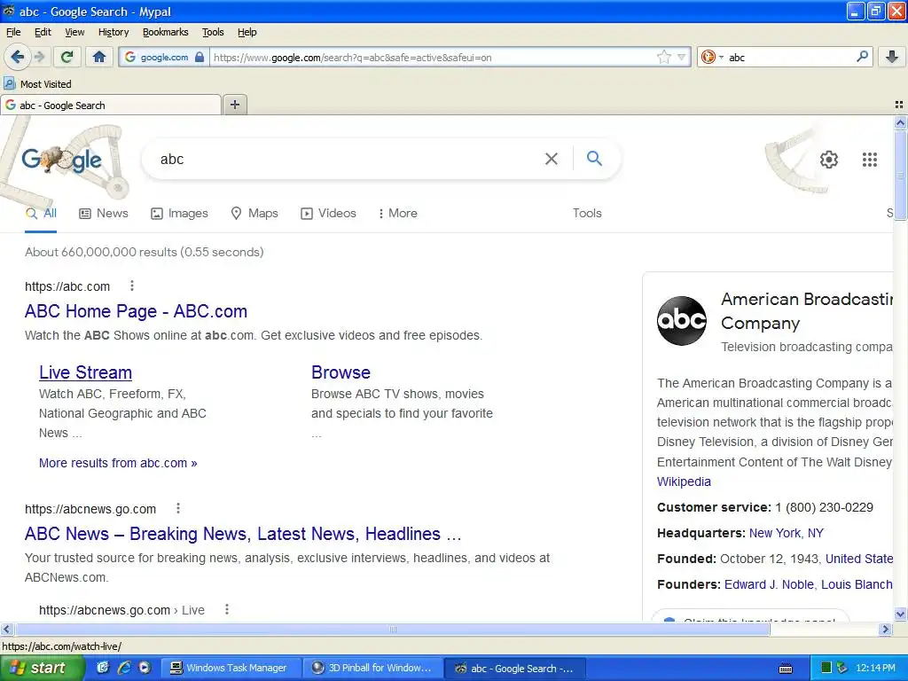The image size is (908, 681).
Task: Click the padlock site security icon
Action: tap(200, 57)
